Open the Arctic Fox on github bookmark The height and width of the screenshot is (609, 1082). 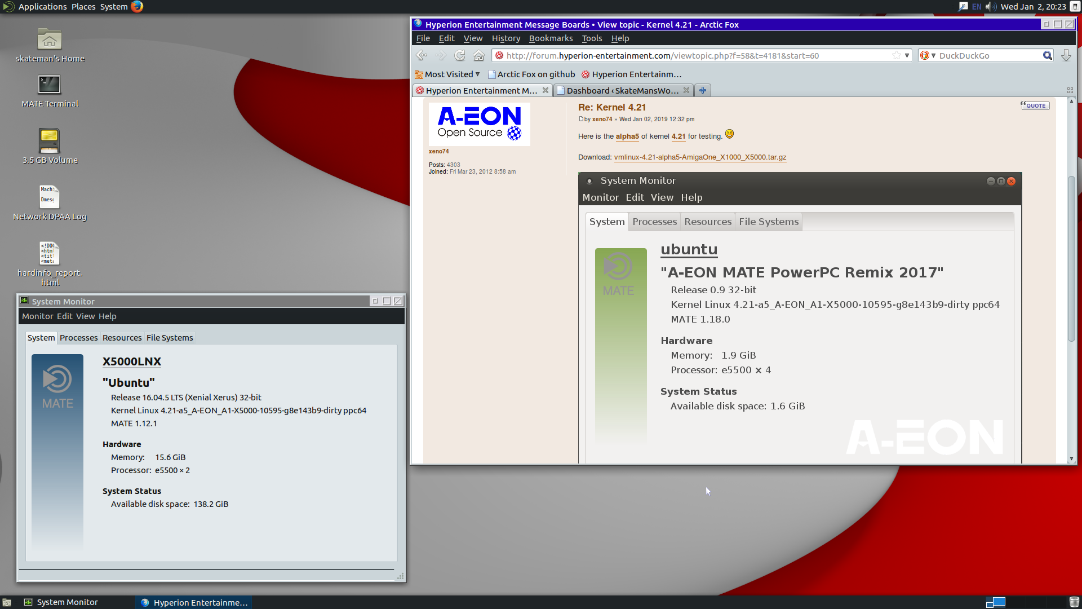531,74
